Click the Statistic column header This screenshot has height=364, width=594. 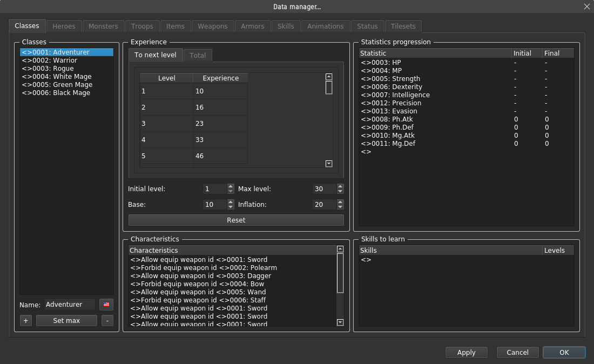click(435, 53)
